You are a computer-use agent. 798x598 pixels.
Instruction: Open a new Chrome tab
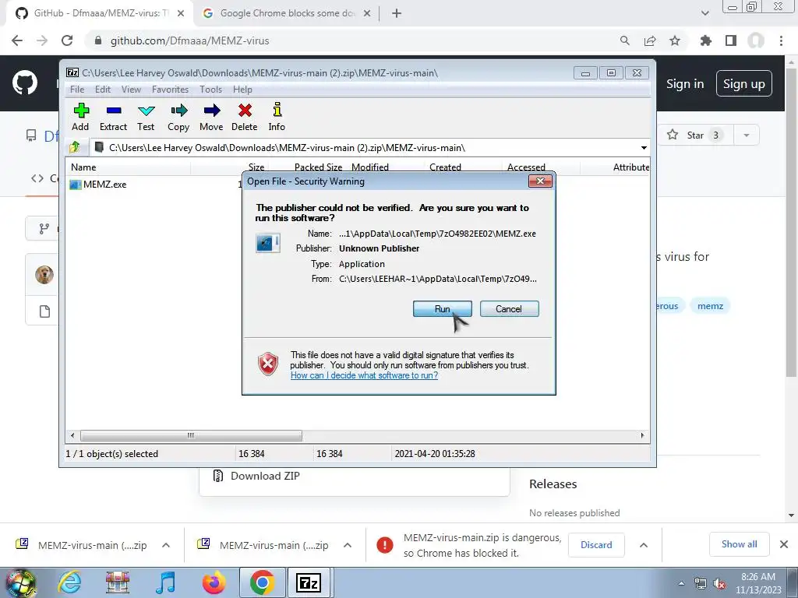[397, 14]
